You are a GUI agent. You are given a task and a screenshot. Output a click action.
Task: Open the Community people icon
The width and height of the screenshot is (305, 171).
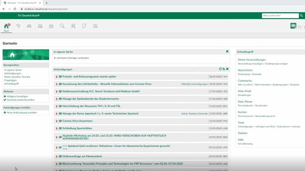coord(40,26)
